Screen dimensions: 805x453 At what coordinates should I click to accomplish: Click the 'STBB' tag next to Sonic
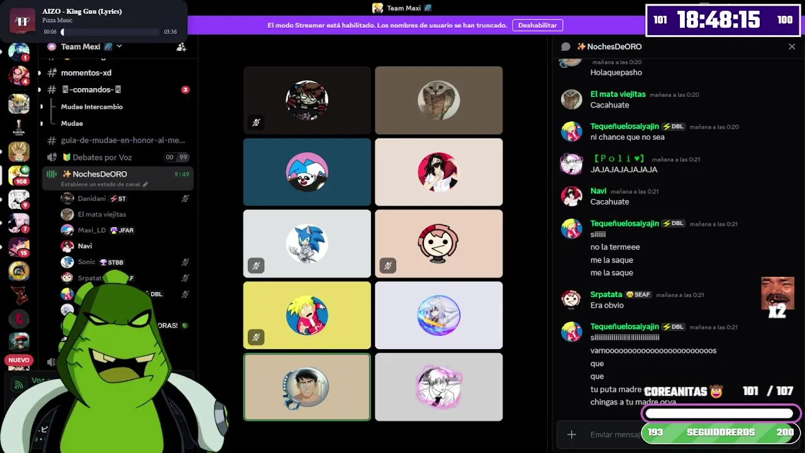click(112, 262)
